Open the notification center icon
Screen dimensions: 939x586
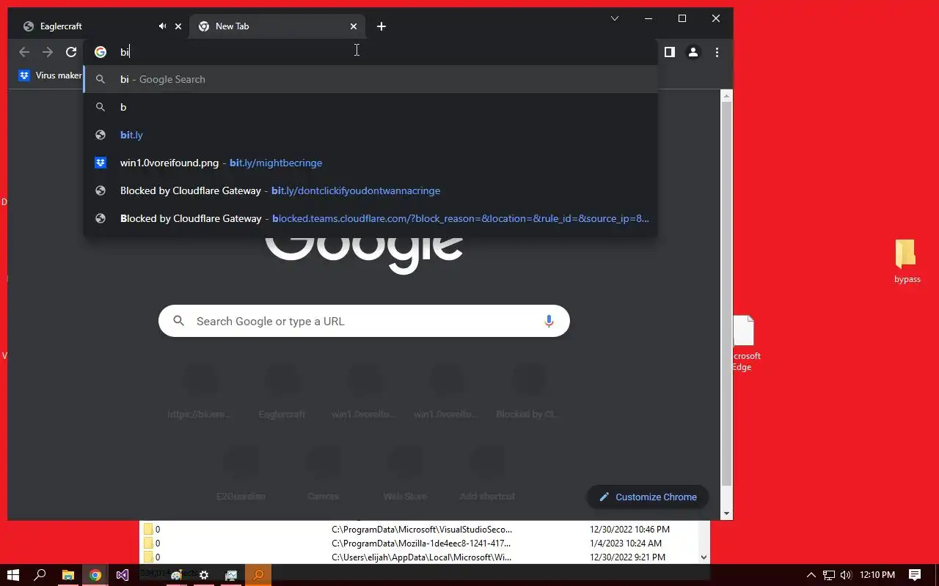[915, 575]
